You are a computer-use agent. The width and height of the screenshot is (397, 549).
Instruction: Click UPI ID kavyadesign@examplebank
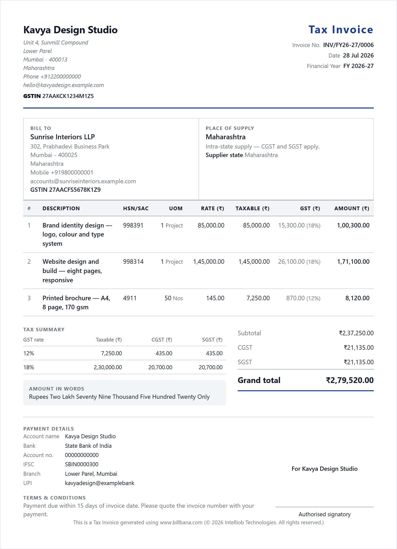(99, 483)
